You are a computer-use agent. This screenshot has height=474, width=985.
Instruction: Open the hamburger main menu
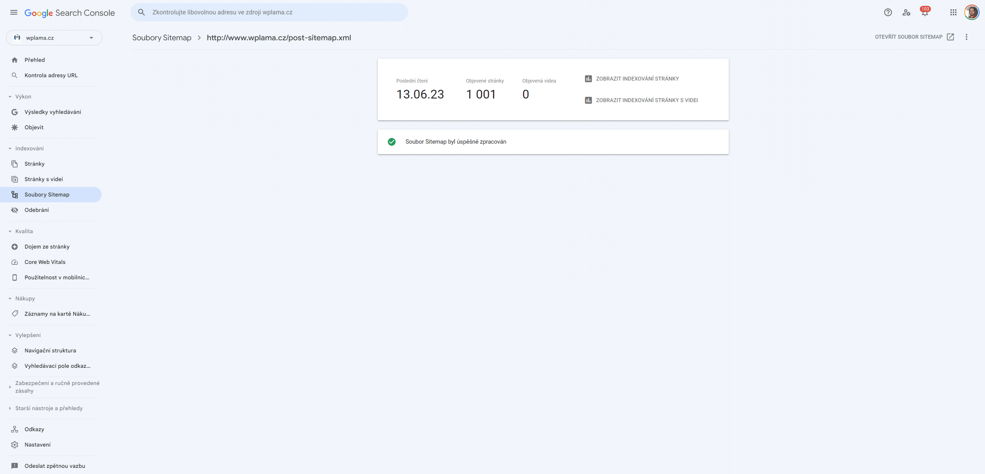[x=14, y=12]
